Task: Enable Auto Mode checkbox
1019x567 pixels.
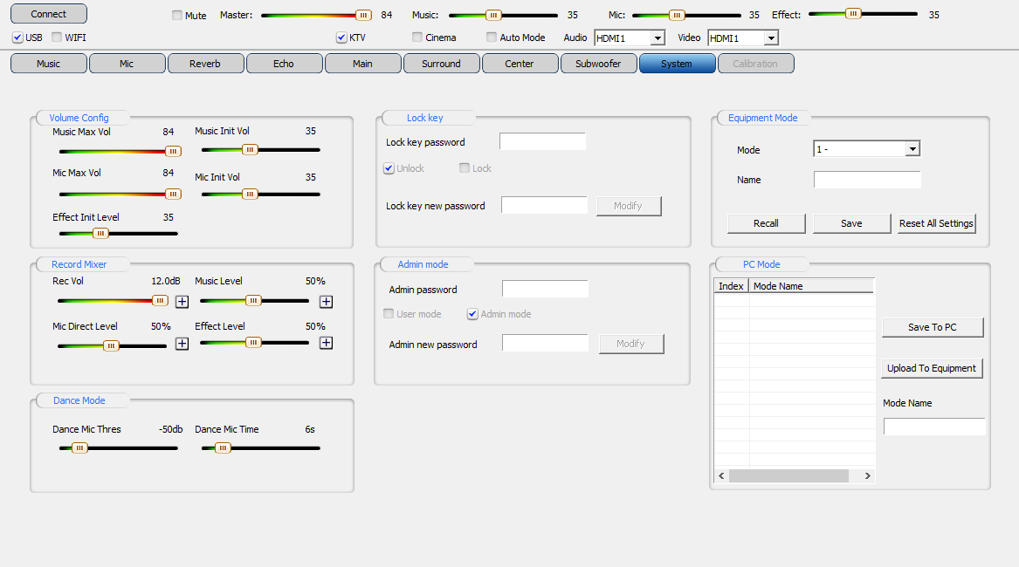Action: click(x=492, y=38)
